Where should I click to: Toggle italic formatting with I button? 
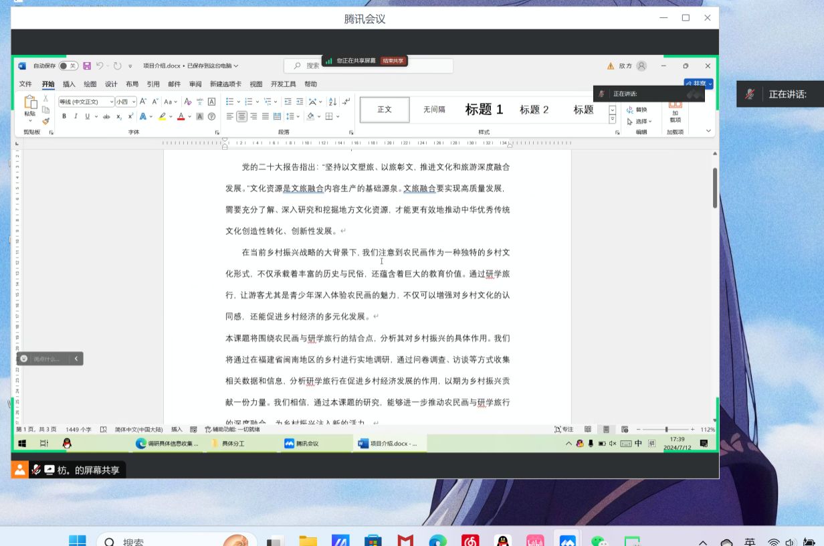[x=76, y=116]
